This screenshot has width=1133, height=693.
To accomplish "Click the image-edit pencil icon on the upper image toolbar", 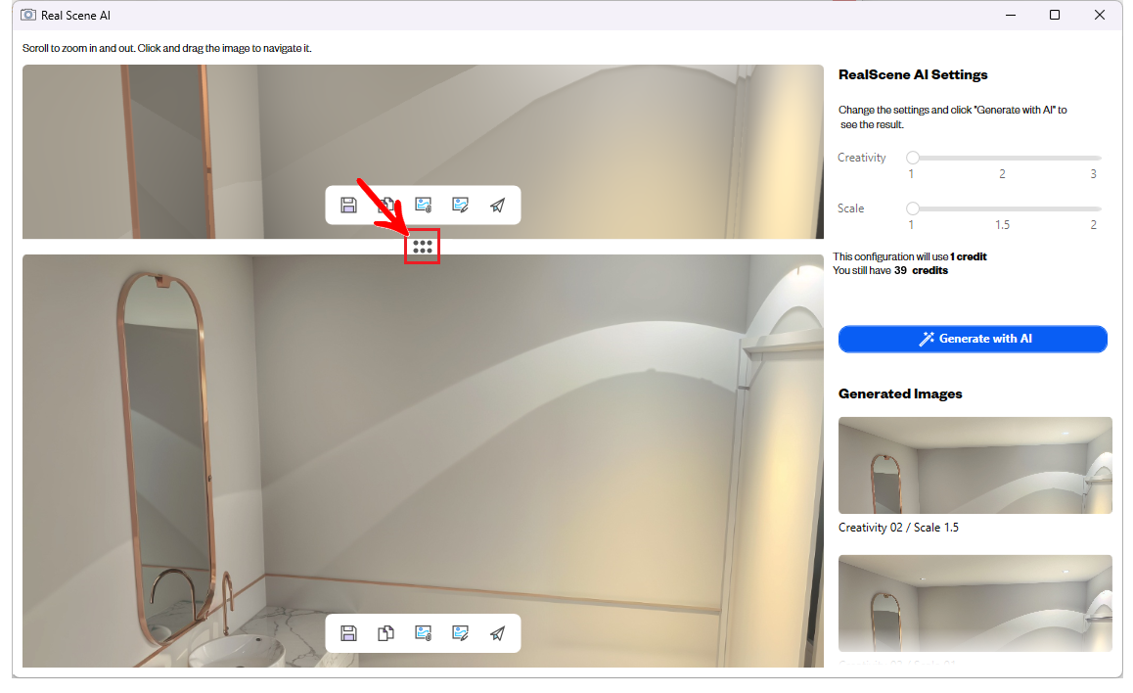I will 460,206.
